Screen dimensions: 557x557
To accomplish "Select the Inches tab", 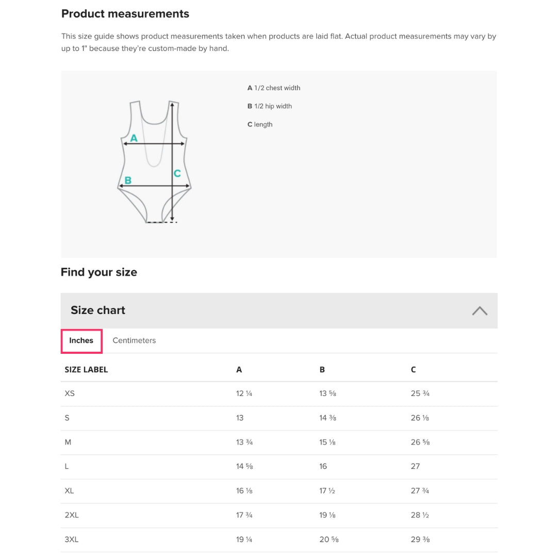I will (x=81, y=340).
